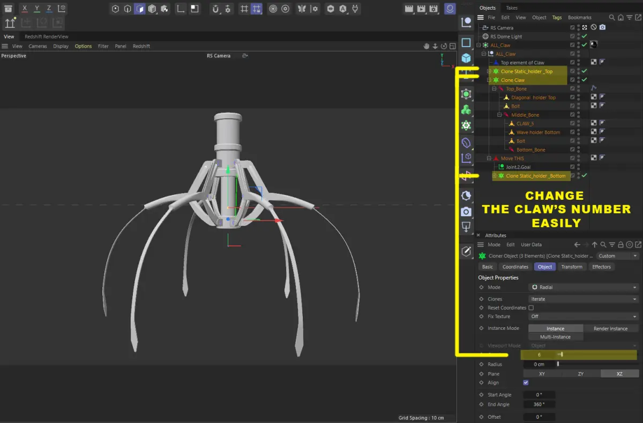The height and width of the screenshot is (423, 643).
Task: Select the Multi-Instance mode button
Action: tap(555, 337)
